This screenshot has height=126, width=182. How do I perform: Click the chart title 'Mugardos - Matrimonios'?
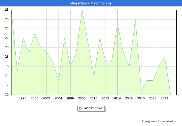(91, 3)
